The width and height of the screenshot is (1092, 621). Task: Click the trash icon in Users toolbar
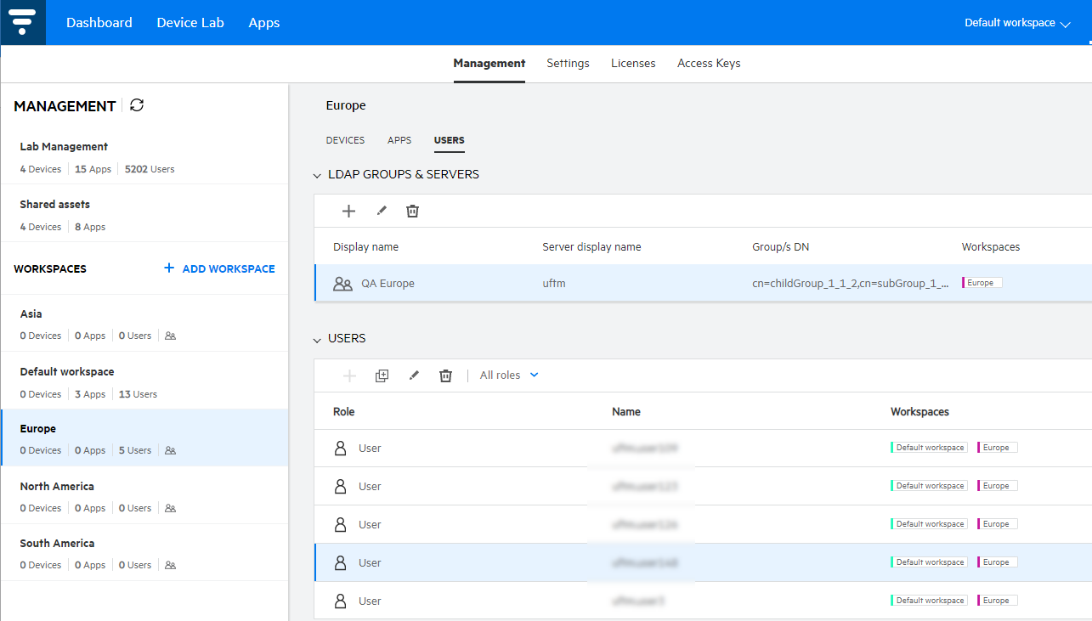pos(445,375)
